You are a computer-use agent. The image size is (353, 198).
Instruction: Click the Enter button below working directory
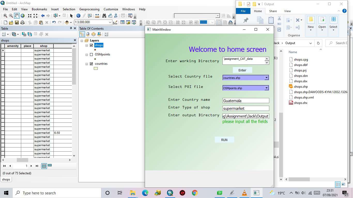(242, 70)
